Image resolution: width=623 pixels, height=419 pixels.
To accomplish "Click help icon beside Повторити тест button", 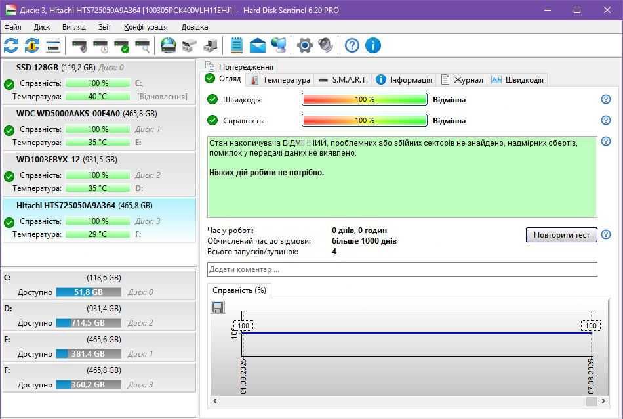I will pos(606,234).
